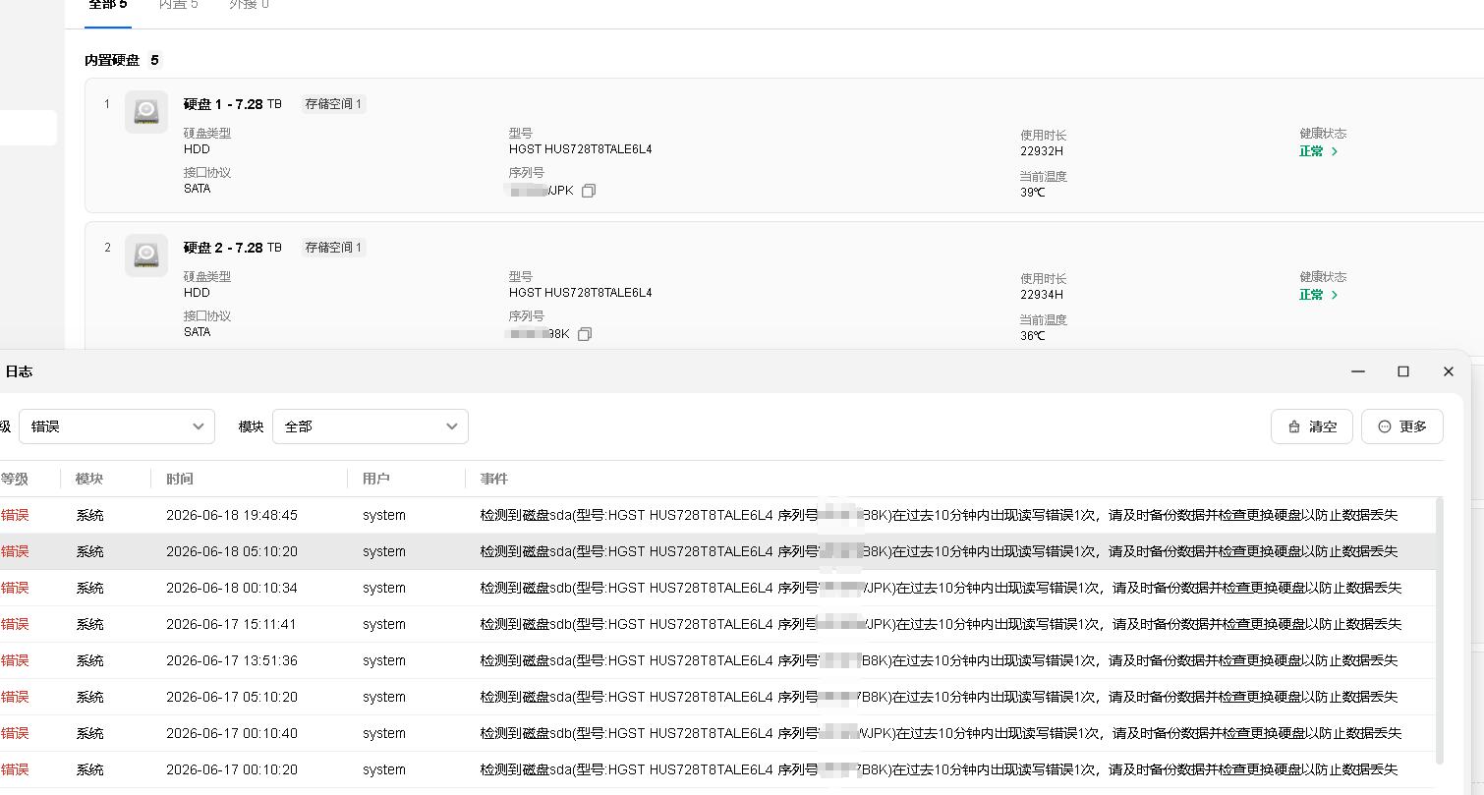Click the 事件 column header

[x=494, y=479]
